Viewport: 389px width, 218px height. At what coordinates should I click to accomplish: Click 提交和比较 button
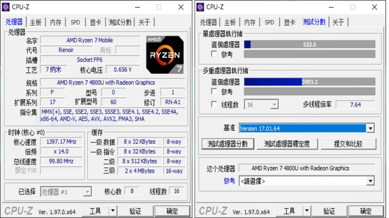(348, 144)
